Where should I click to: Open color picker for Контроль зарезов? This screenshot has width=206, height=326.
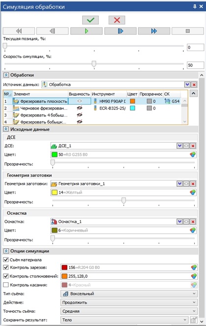tap(194, 267)
